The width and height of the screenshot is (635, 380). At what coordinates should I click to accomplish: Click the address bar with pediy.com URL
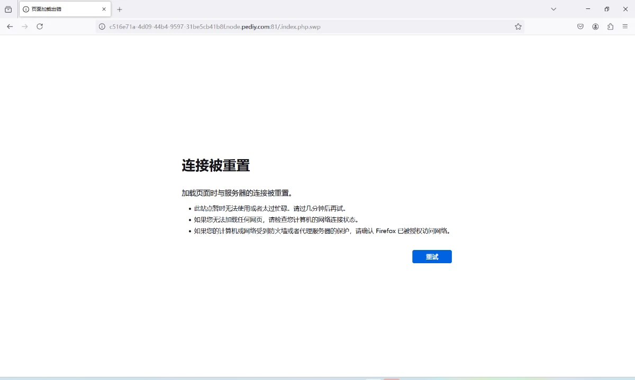point(307,26)
